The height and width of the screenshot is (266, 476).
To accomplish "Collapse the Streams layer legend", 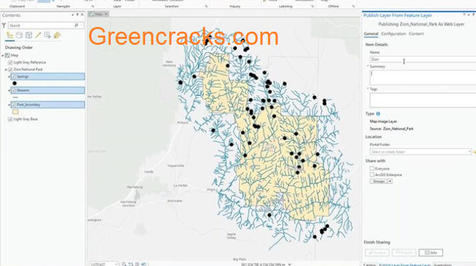I will click(x=9, y=90).
